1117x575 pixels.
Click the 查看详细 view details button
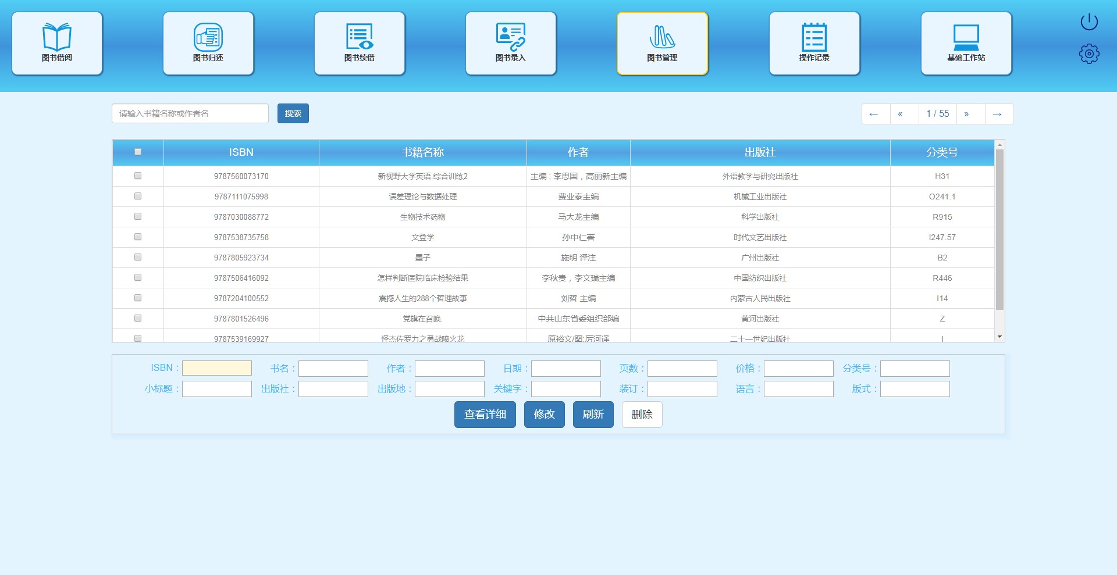tap(485, 415)
